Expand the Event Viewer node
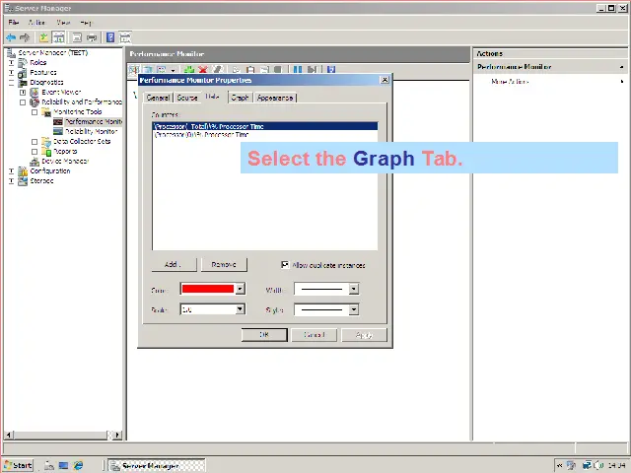Viewport: 631px width, 473px height. [x=23, y=93]
